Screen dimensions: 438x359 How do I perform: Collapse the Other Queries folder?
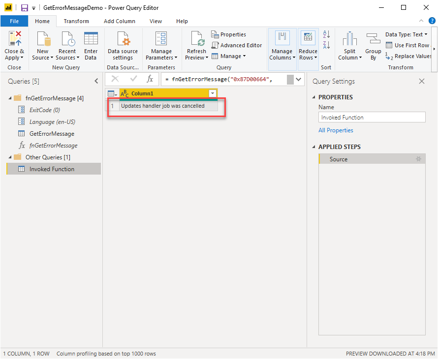point(10,157)
